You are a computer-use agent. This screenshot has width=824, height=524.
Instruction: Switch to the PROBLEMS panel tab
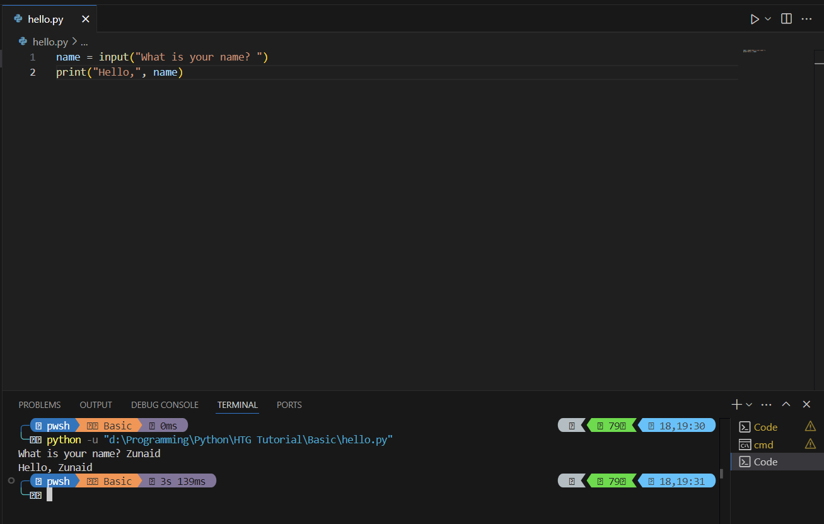click(40, 405)
